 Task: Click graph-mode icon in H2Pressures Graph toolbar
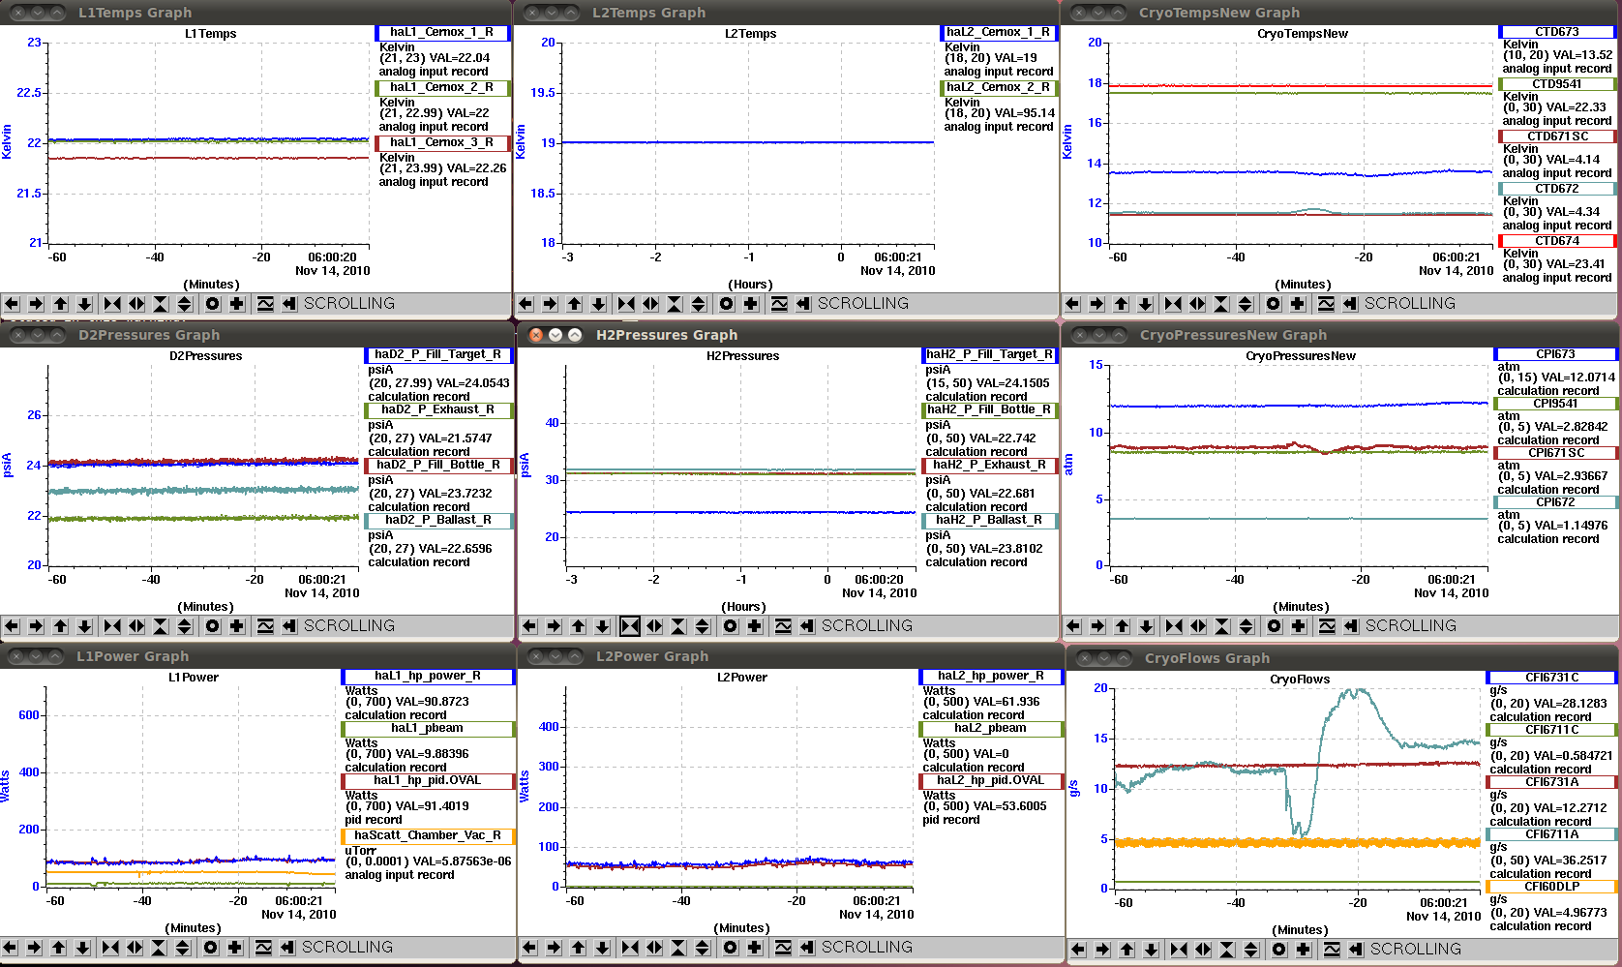pyautogui.click(x=783, y=626)
